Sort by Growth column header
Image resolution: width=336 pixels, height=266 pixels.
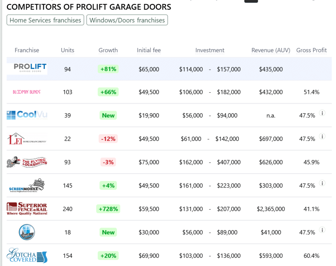pyautogui.click(x=108, y=50)
